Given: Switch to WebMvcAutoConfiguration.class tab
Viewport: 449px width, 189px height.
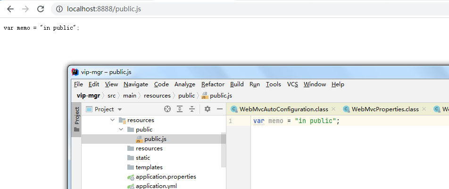Looking at the screenshot, I should 284,109.
